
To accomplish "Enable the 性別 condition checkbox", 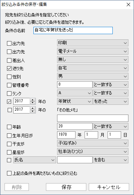I will (x=9, y=77).
